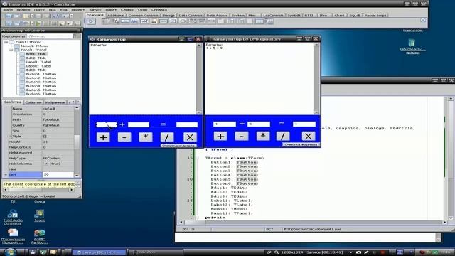Click result field in right calculator window
455x256 pixels.
[x=304, y=124]
